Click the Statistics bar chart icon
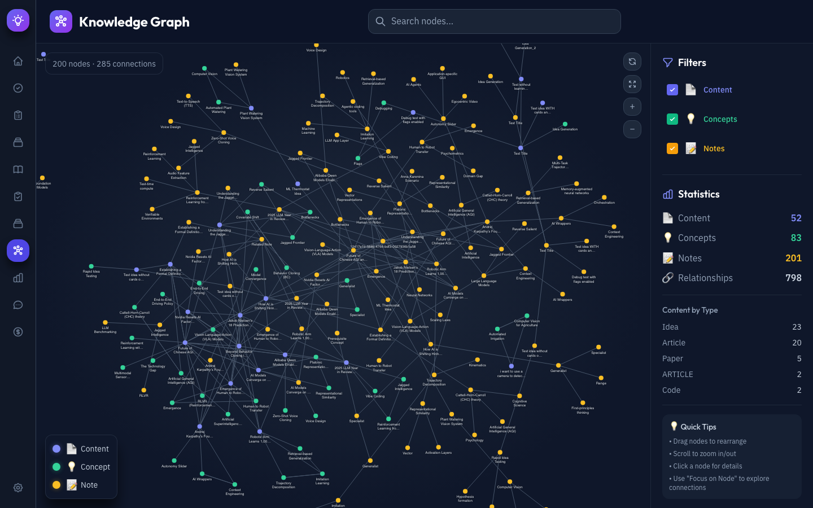Viewport: 813px width, 508px height. (668, 194)
